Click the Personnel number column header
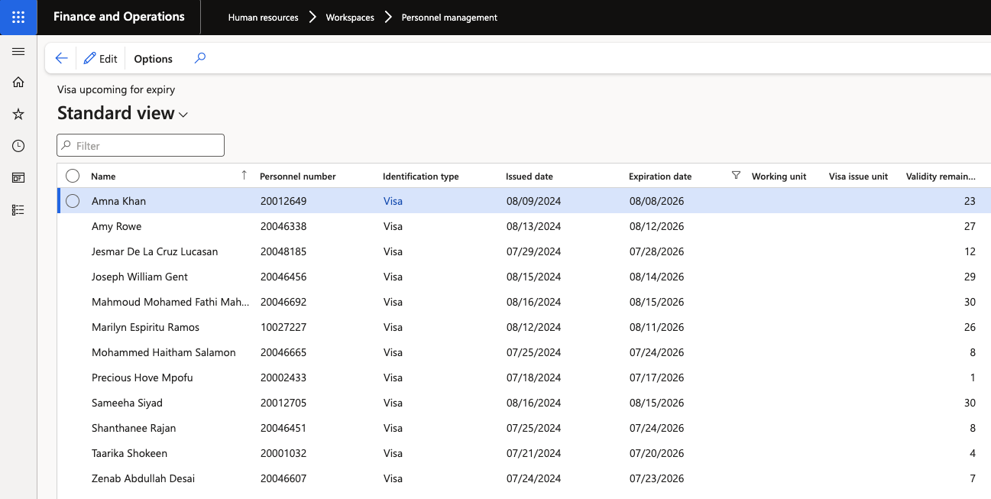Image resolution: width=991 pixels, height=499 pixels. coord(298,177)
